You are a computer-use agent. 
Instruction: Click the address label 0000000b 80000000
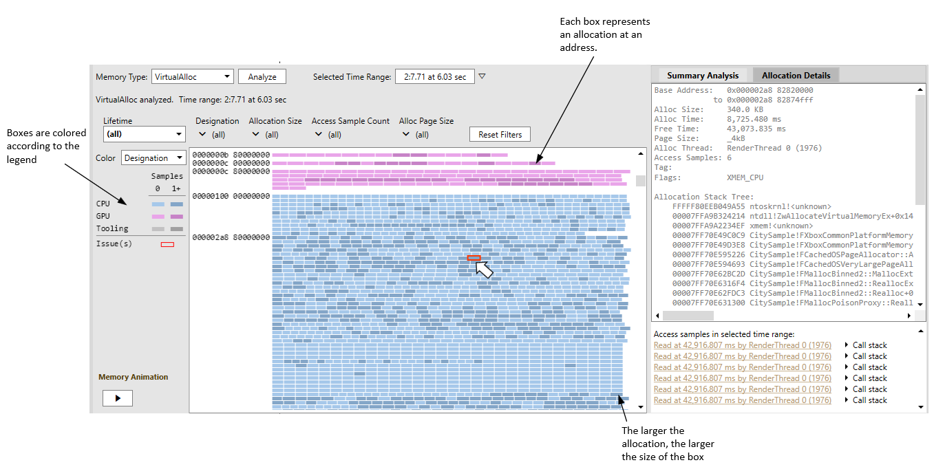pyautogui.click(x=231, y=155)
